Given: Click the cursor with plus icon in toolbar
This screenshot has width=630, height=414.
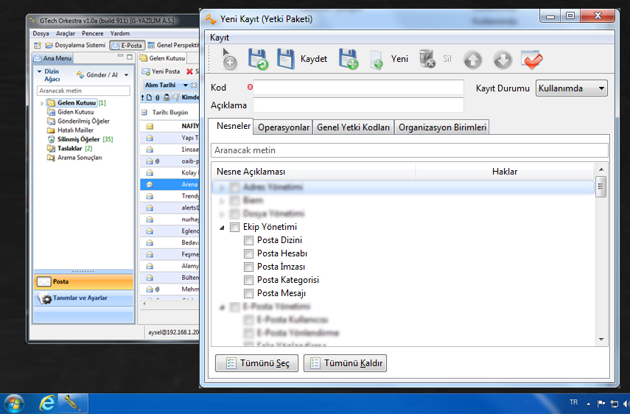Looking at the screenshot, I should click(x=229, y=60).
